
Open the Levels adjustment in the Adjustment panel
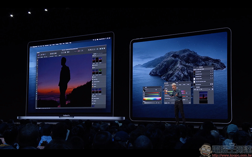pos(99,56)
